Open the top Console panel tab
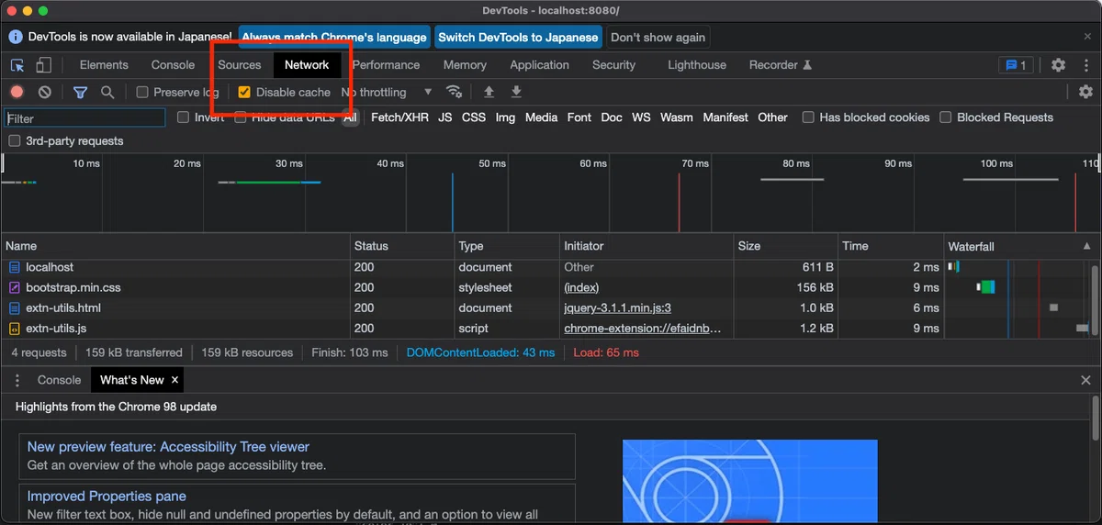1102x525 pixels. tap(173, 65)
